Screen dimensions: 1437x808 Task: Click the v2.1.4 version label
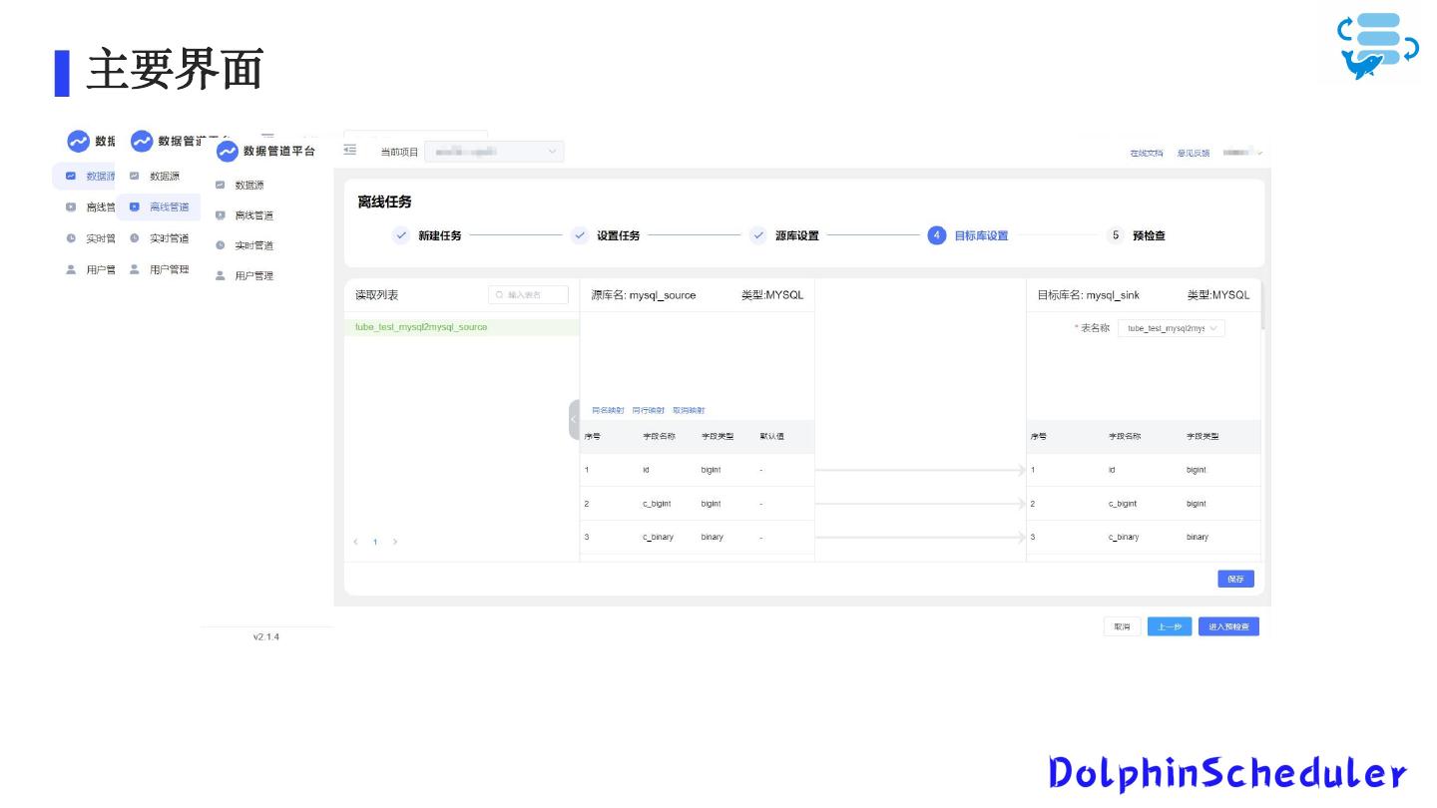coord(266,636)
